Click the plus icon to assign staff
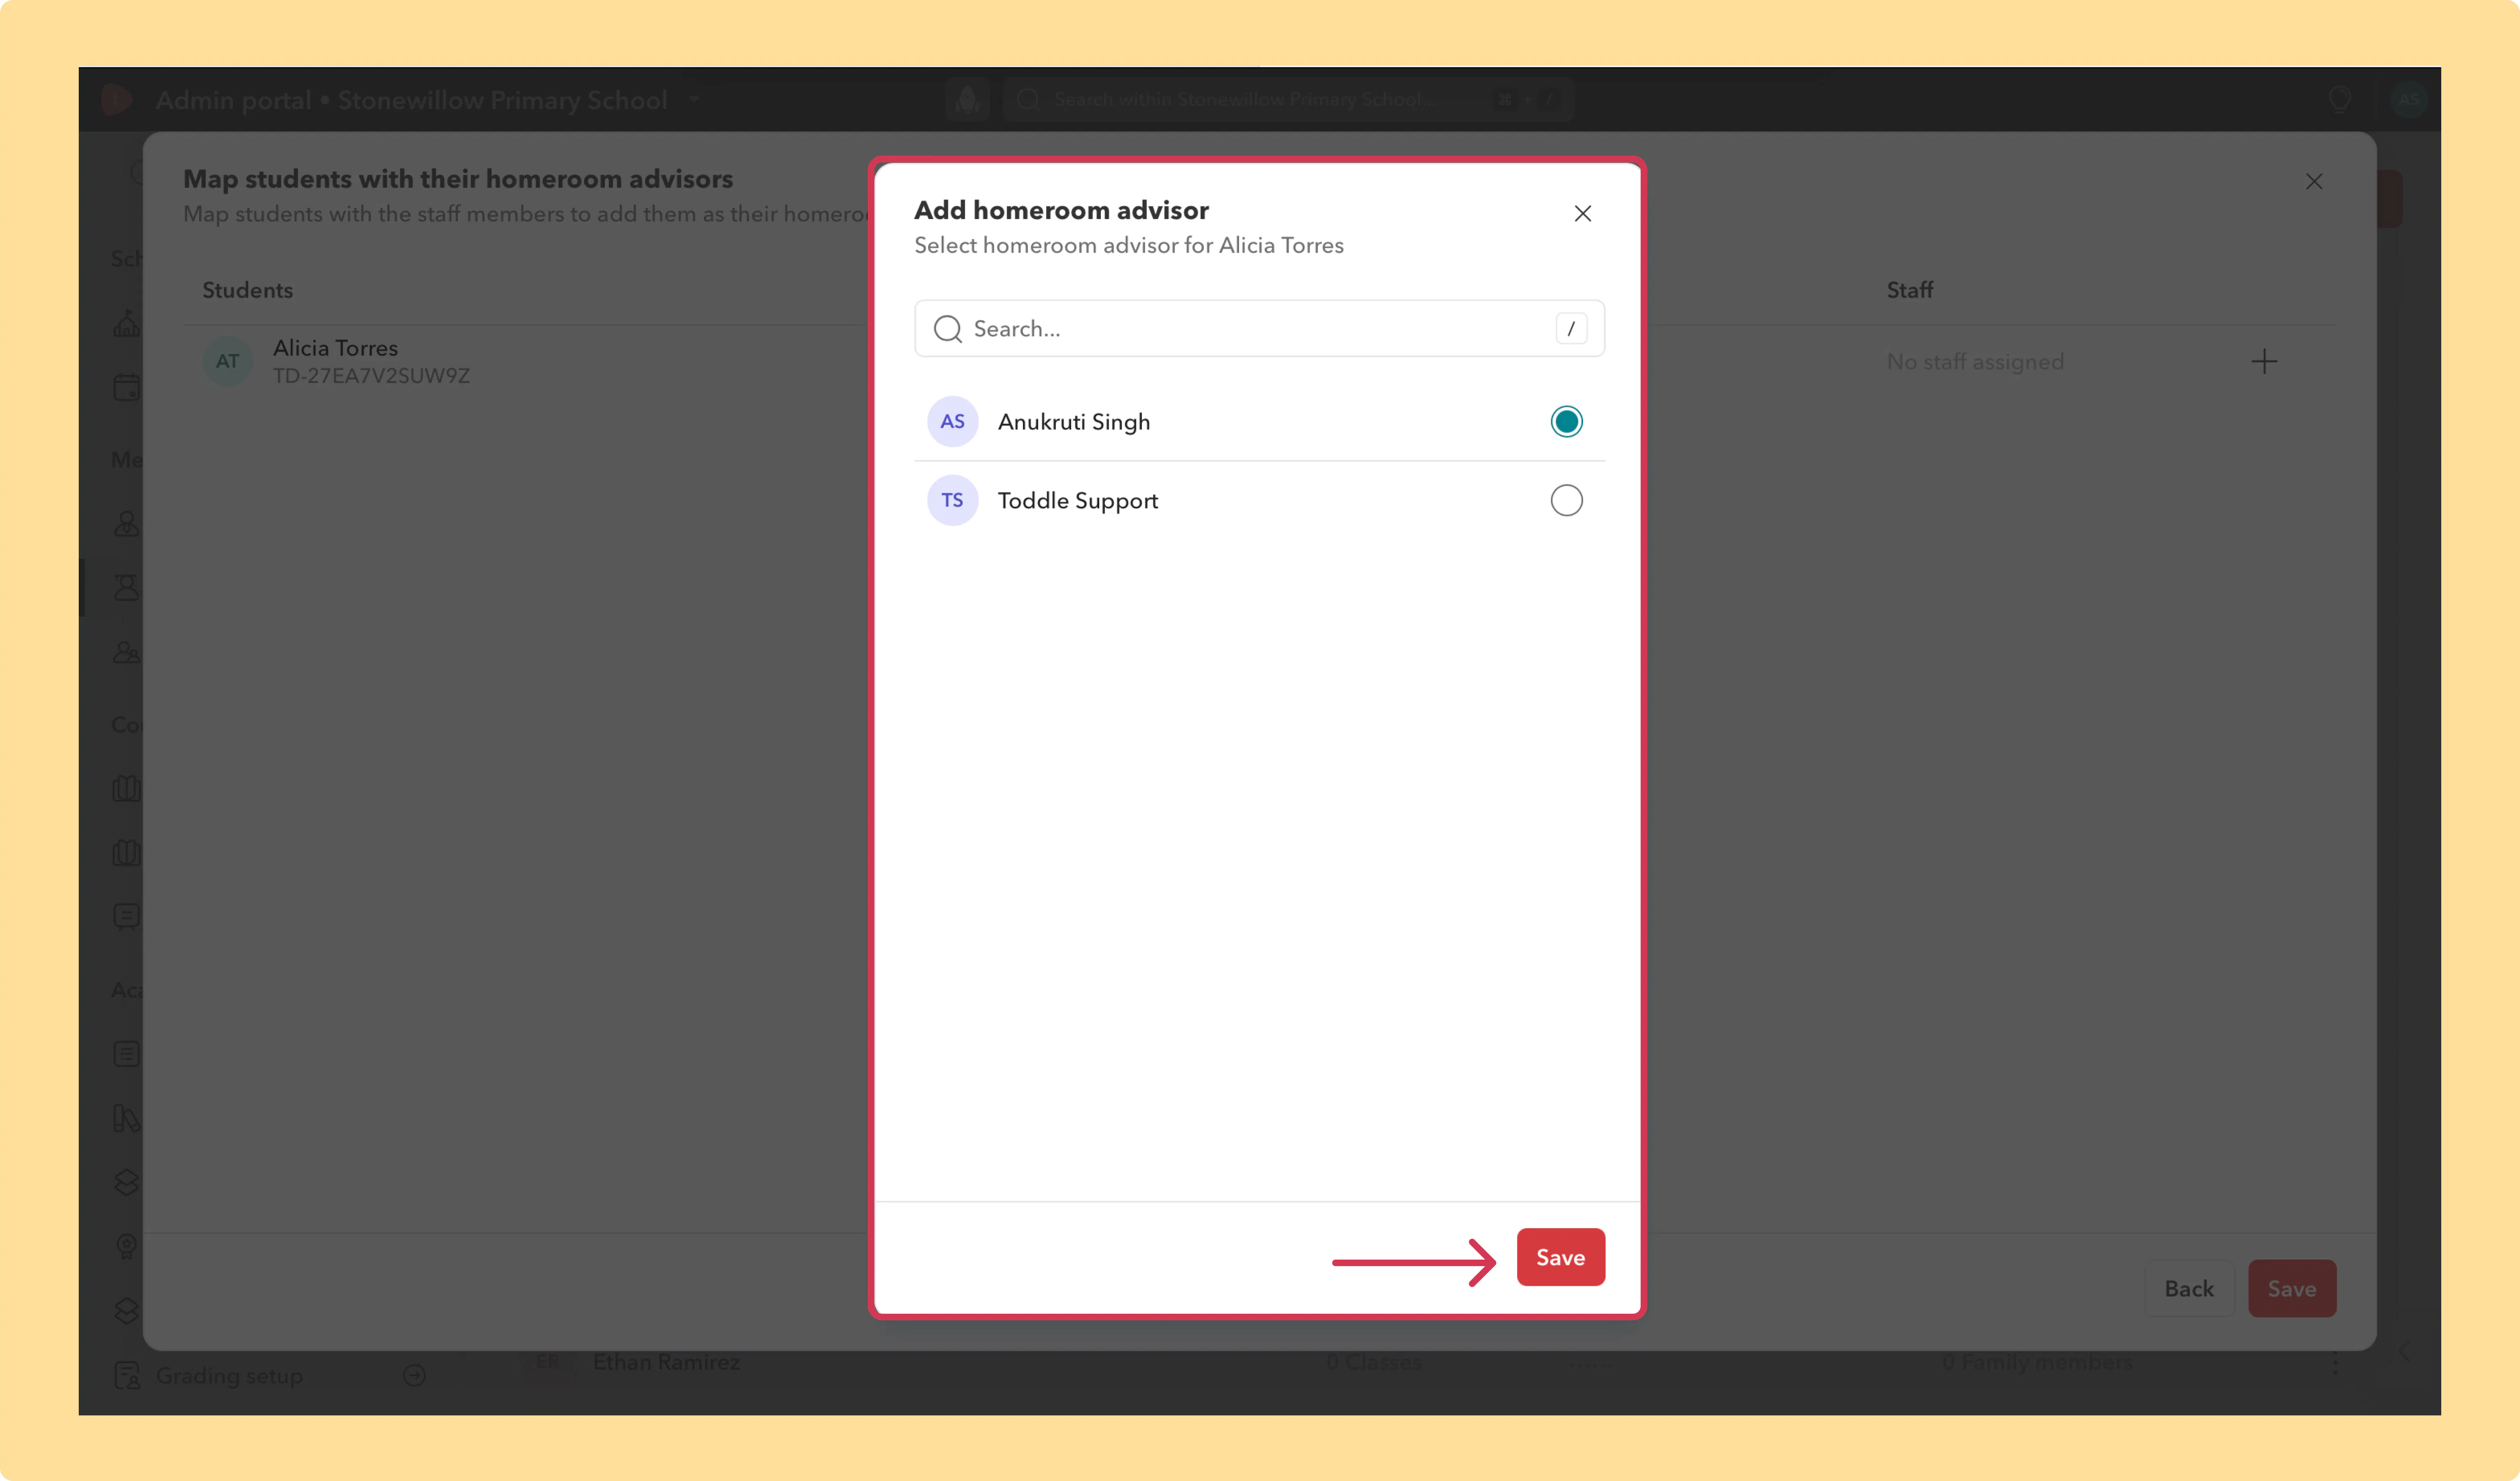 click(x=2264, y=361)
